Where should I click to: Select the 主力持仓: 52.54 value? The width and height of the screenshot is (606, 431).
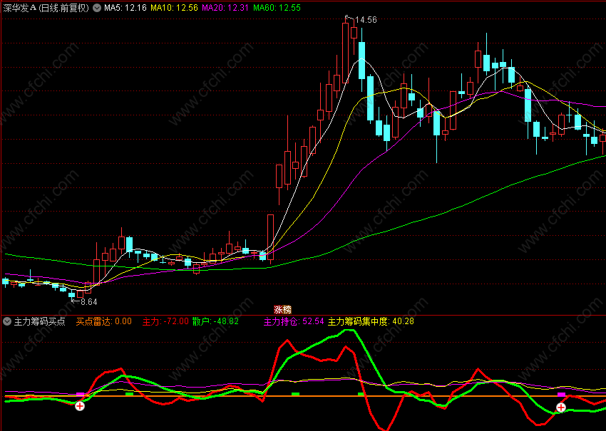tap(294, 321)
